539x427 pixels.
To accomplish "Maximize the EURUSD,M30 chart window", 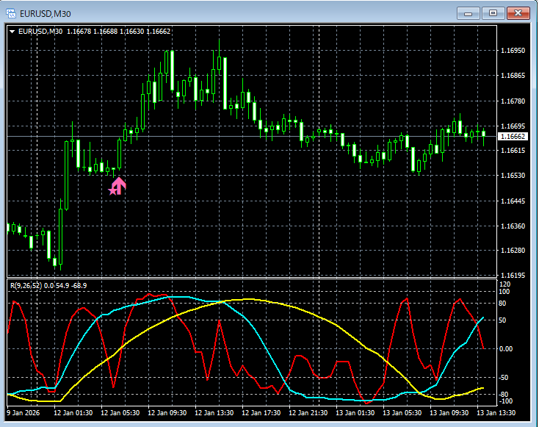I will coord(493,13).
